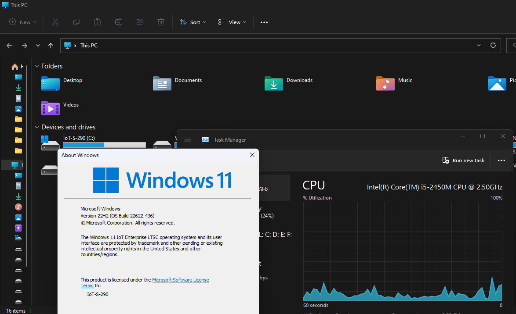
Task: Open pinned Pictures under Home in sidebar
Action: tap(18, 109)
